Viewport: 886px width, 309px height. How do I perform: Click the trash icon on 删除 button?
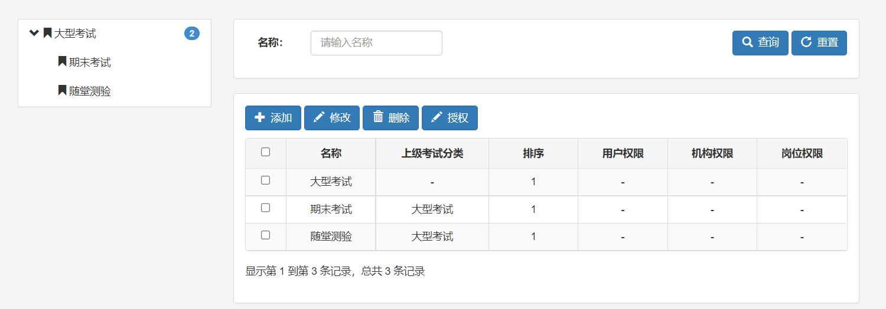[378, 117]
